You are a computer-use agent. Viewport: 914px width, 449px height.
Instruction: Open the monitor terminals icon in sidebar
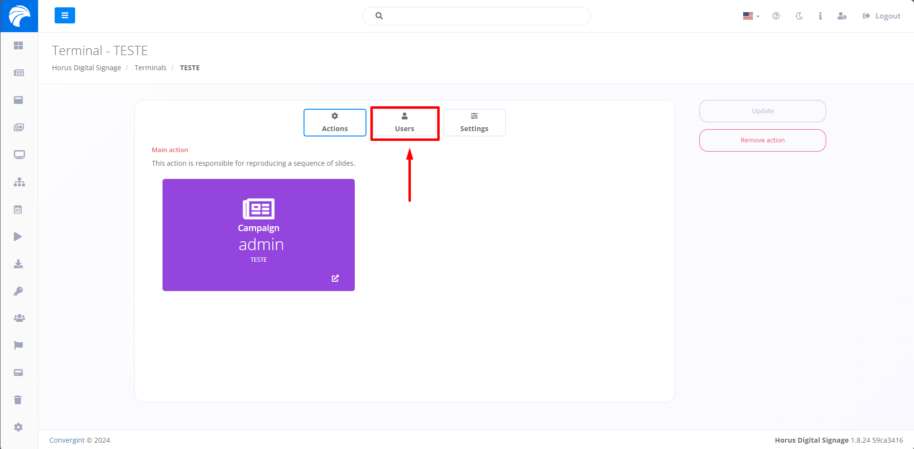(19, 155)
